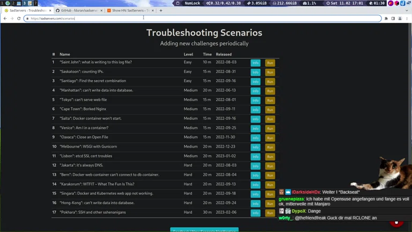The height and width of the screenshot is (232, 412).
Task: Switch to the Show HN: SadServers tab
Action: [129, 10]
